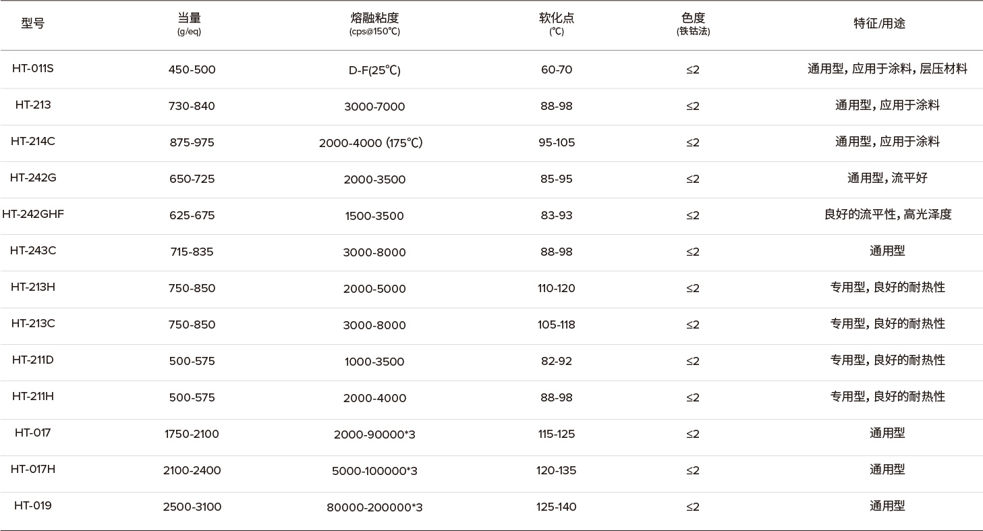The image size is (983, 531).
Task: Click viscosity value 2000-90000*3
Action: pos(374,435)
